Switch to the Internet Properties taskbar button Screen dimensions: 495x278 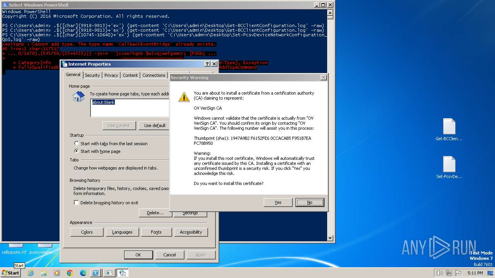[123, 273]
